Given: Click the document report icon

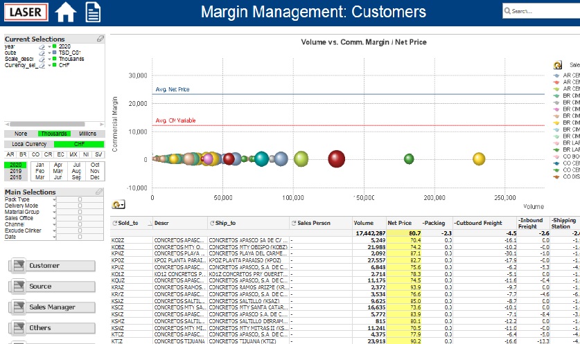Looking at the screenshot, I should 93,12.
